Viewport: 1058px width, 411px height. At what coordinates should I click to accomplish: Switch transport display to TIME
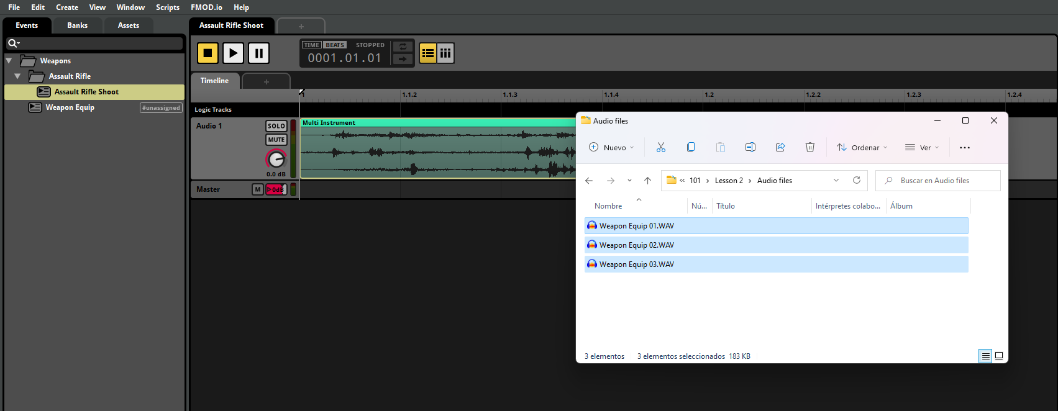(x=312, y=45)
